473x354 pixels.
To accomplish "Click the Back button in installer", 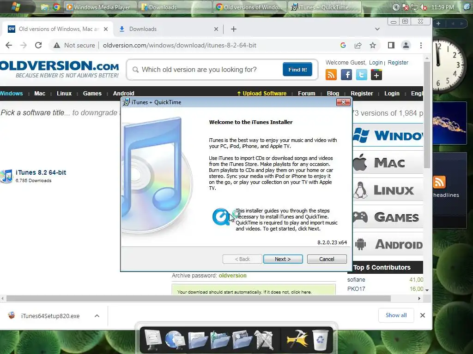I will [242, 259].
